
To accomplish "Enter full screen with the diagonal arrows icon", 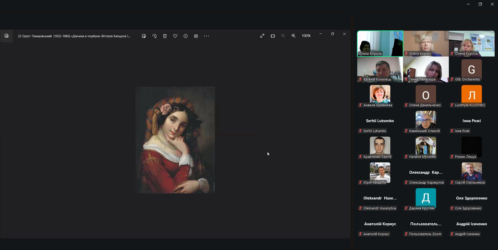I will (262, 36).
